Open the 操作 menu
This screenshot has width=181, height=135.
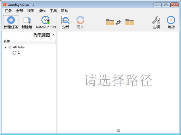point(42,11)
